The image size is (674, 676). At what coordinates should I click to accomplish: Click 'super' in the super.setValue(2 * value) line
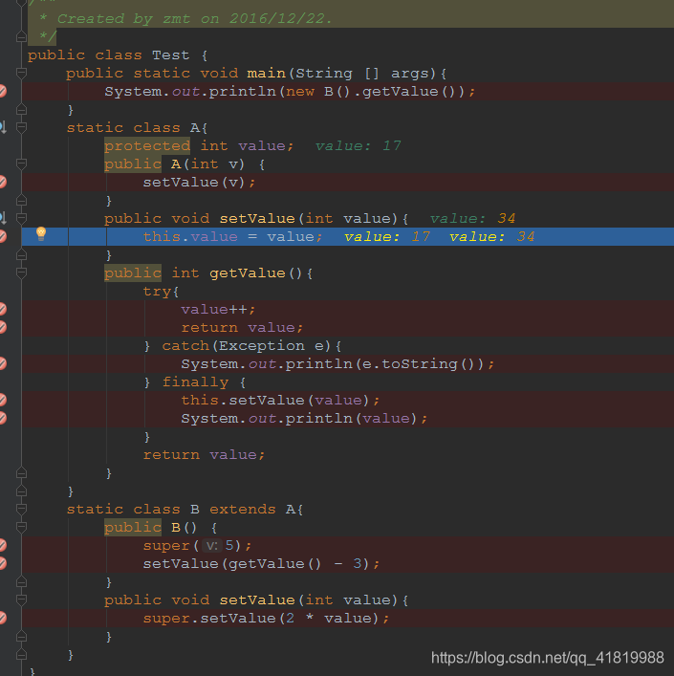tap(166, 619)
